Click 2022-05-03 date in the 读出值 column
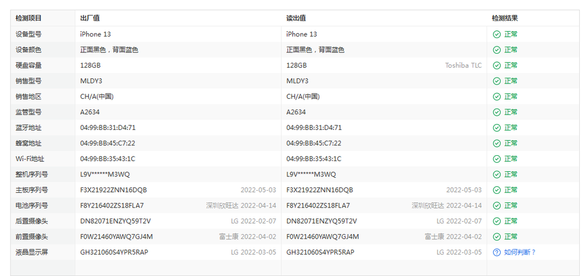583x276 pixels. 464,190
